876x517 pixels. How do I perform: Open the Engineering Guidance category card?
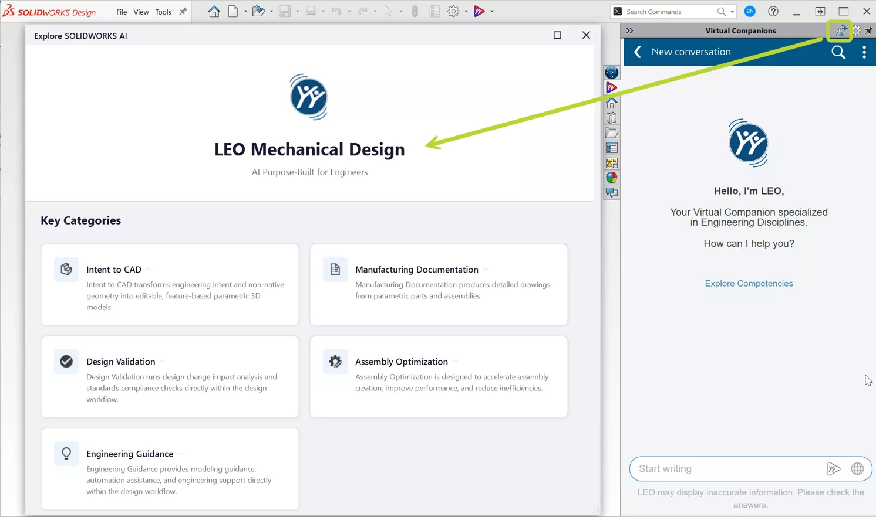click(x=170, y=469)
